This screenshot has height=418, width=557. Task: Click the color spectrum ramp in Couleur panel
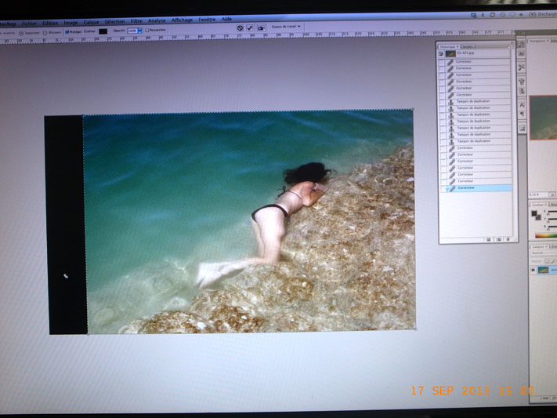[546, 235]
